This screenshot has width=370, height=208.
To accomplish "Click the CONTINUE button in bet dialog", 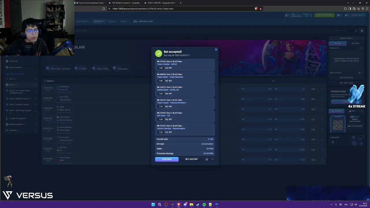I will tap(167, 159).
